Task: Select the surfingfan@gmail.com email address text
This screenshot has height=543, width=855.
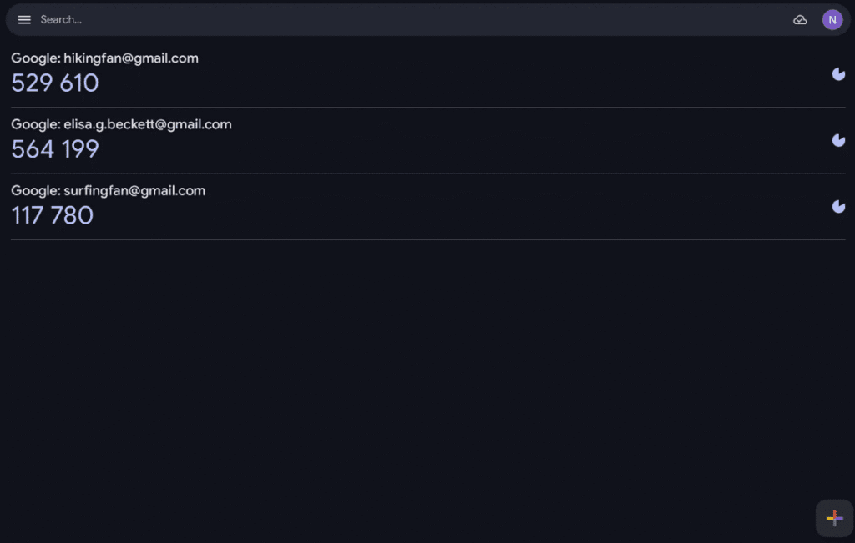Action: 134,190
